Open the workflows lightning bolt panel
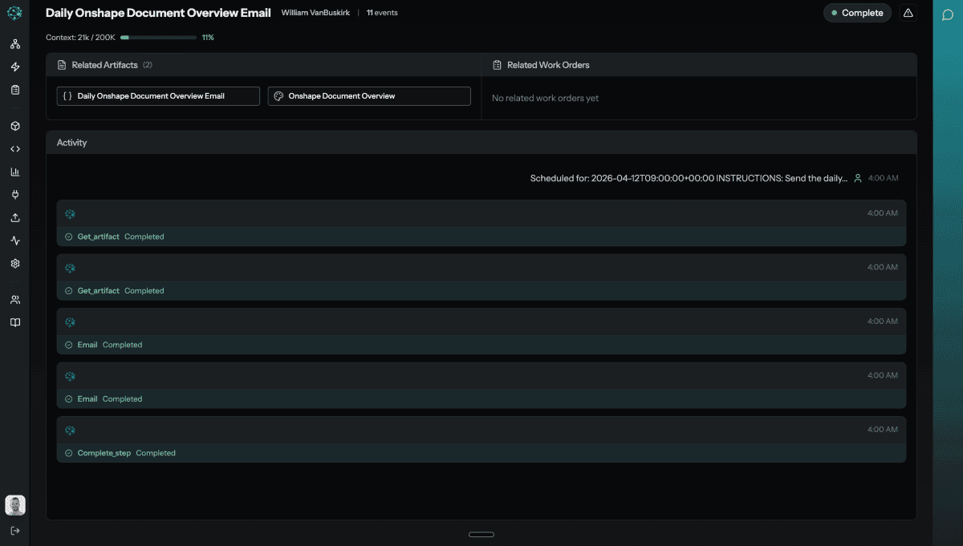The height and width of the screenshot is (546, 963). 14,67
